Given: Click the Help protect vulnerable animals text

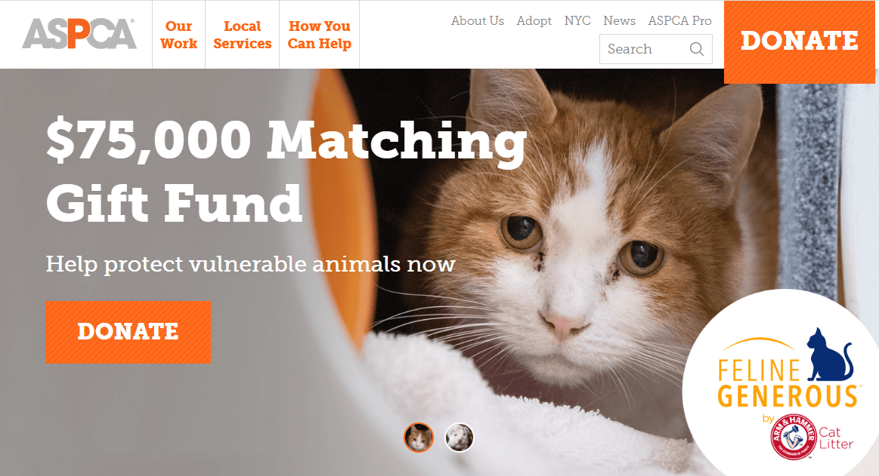Looking at the screenshot, I should point(250,264).
